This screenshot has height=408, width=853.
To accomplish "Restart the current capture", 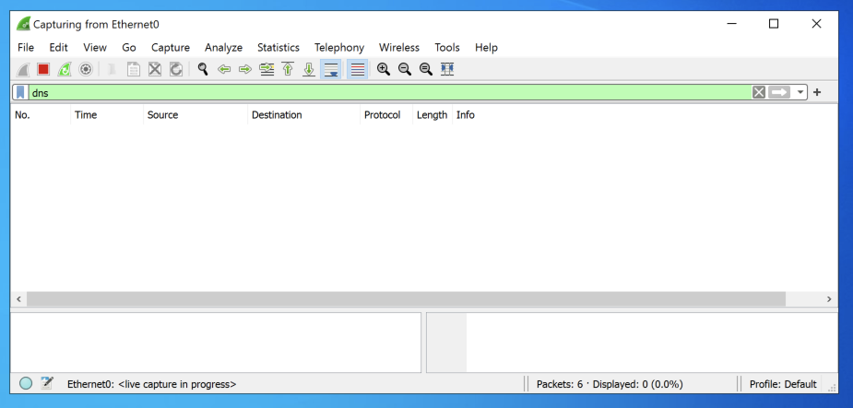I will [65, 70].
